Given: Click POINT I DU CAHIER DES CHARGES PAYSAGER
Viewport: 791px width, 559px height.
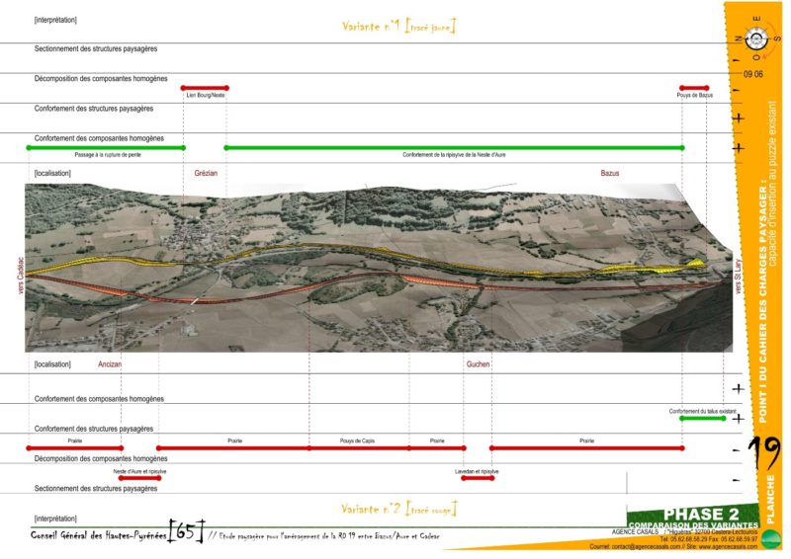Looking at the screenshot, I should (762, 301).
